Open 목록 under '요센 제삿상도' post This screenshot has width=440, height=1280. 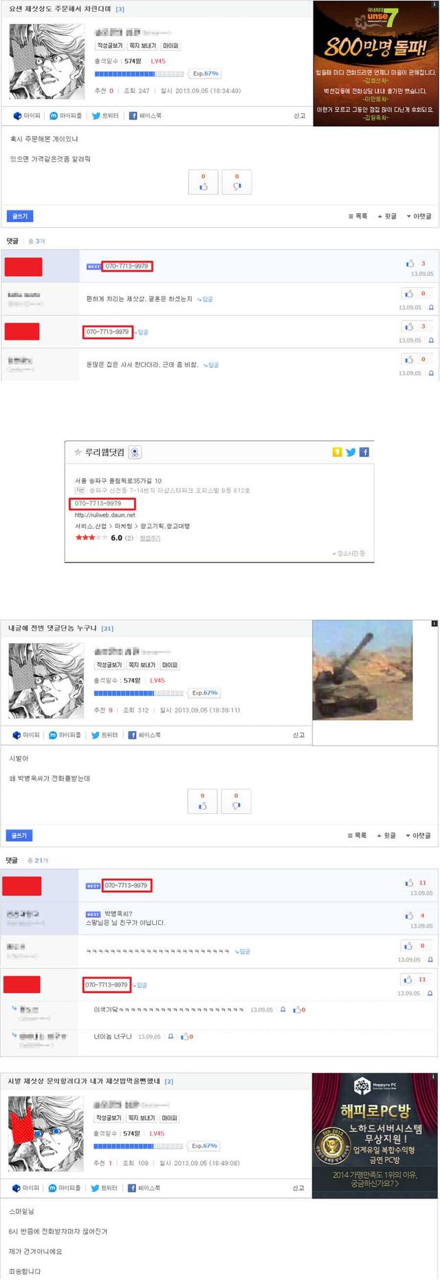click(358, 216)
